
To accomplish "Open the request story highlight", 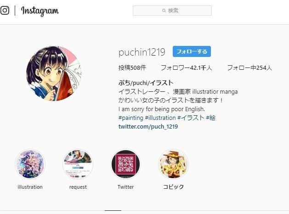I will tap(78, 164).
